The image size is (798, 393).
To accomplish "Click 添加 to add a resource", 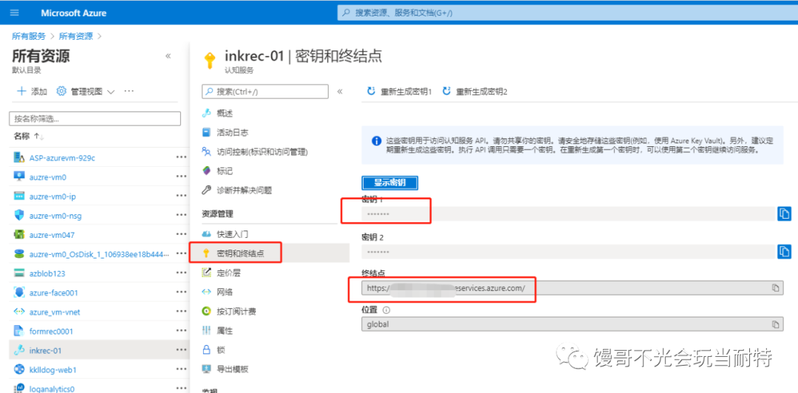I will 32,91.
